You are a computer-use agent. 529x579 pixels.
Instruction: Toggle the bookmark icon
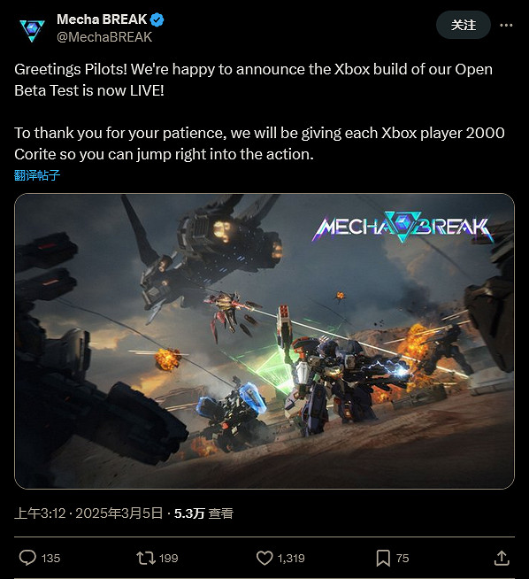(x=383, y=558)
